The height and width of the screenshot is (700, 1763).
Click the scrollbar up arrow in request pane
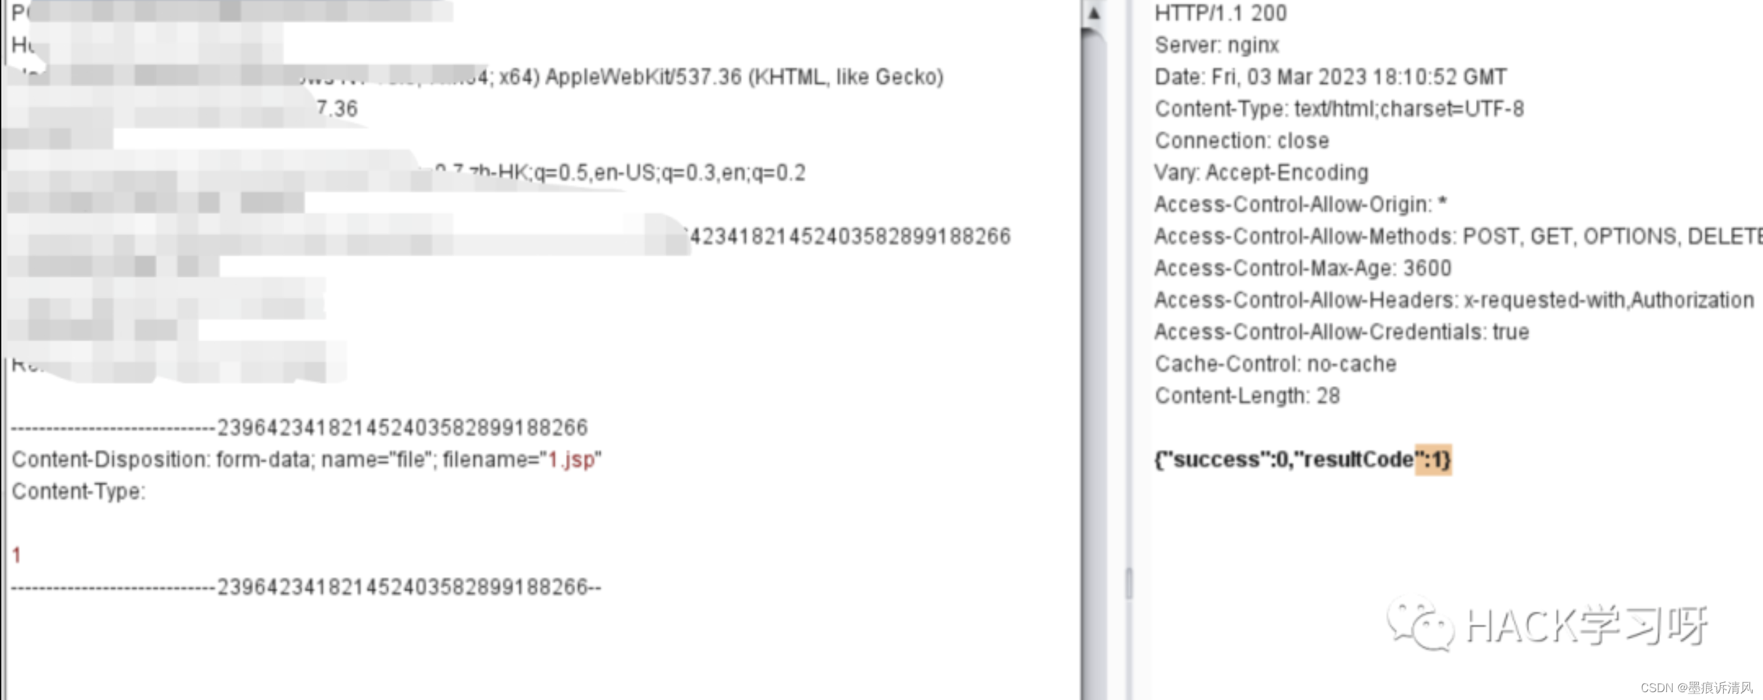coord(1094,13)
